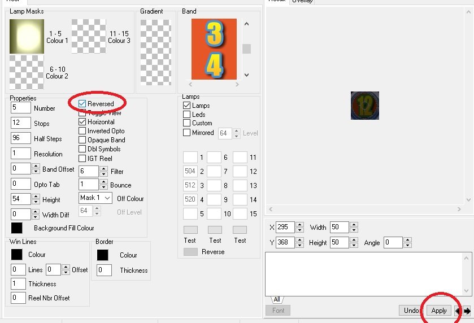Uncheck the Reversed checkbox
The height and width of the screenshot is (323, 474).
click(x=82, y=104)
